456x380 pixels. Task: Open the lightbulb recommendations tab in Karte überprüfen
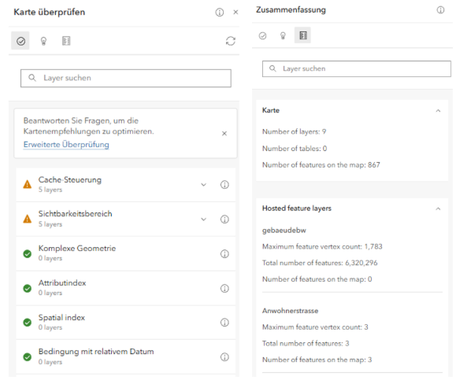click(x=43, y=41)
